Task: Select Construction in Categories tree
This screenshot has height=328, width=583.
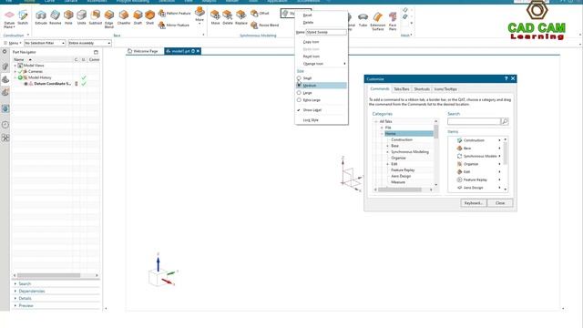Action: pos(402,139)
